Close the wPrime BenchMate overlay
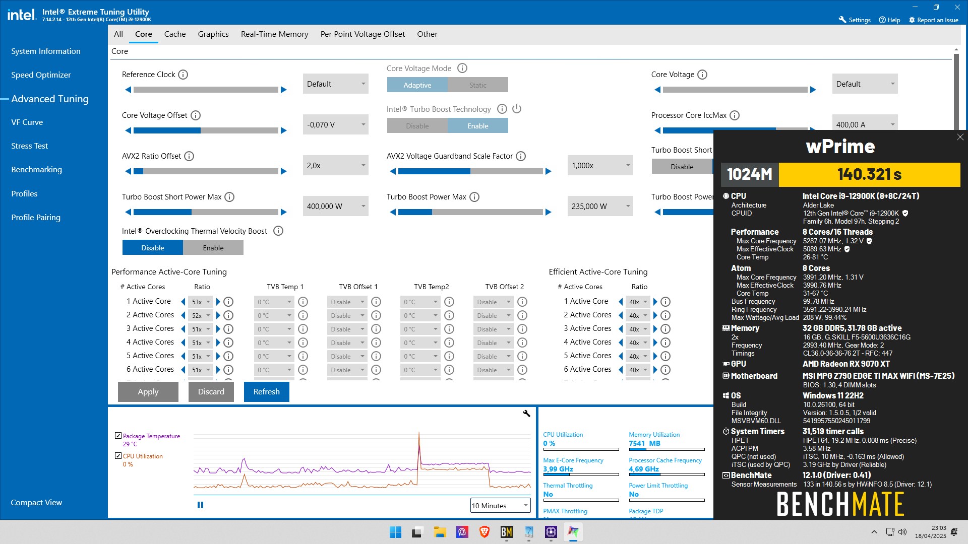968x544 pixels. point(960,137)
